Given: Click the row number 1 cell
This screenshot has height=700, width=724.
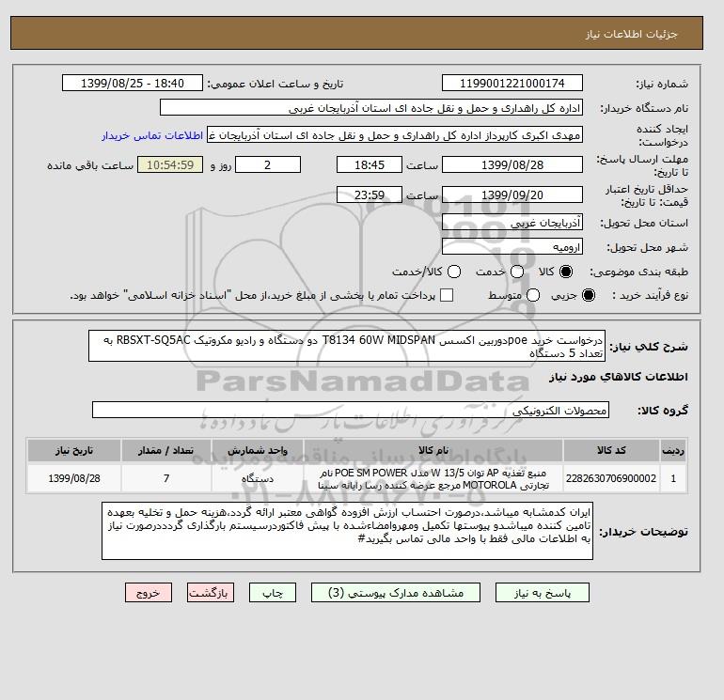Looking at the screenshot, I should (673, 478).
